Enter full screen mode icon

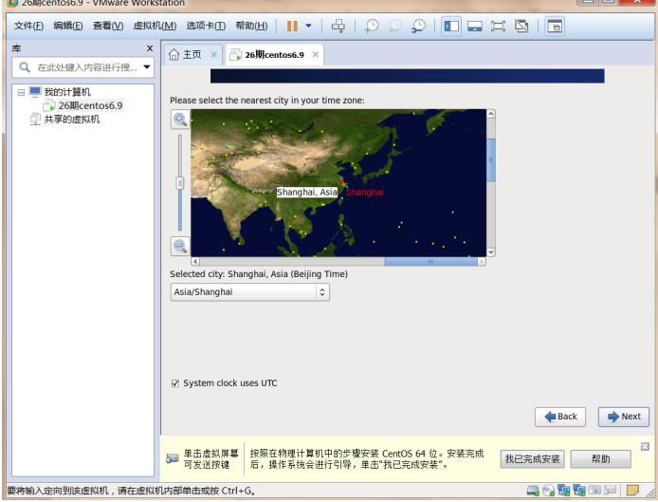[x=498, y=26]
